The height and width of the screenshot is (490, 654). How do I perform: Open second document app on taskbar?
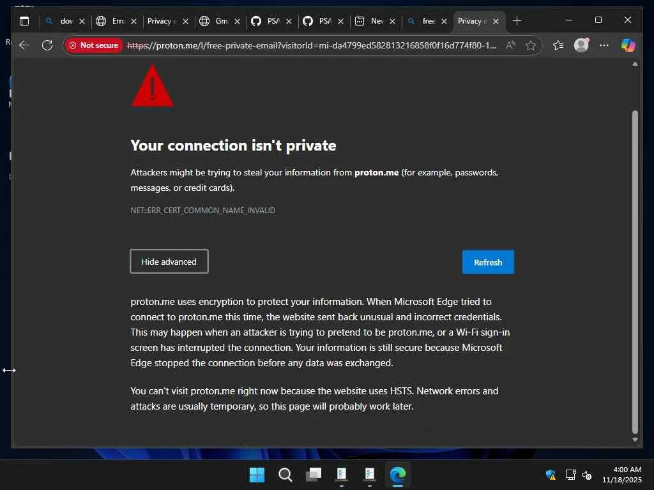click(370, 475)
